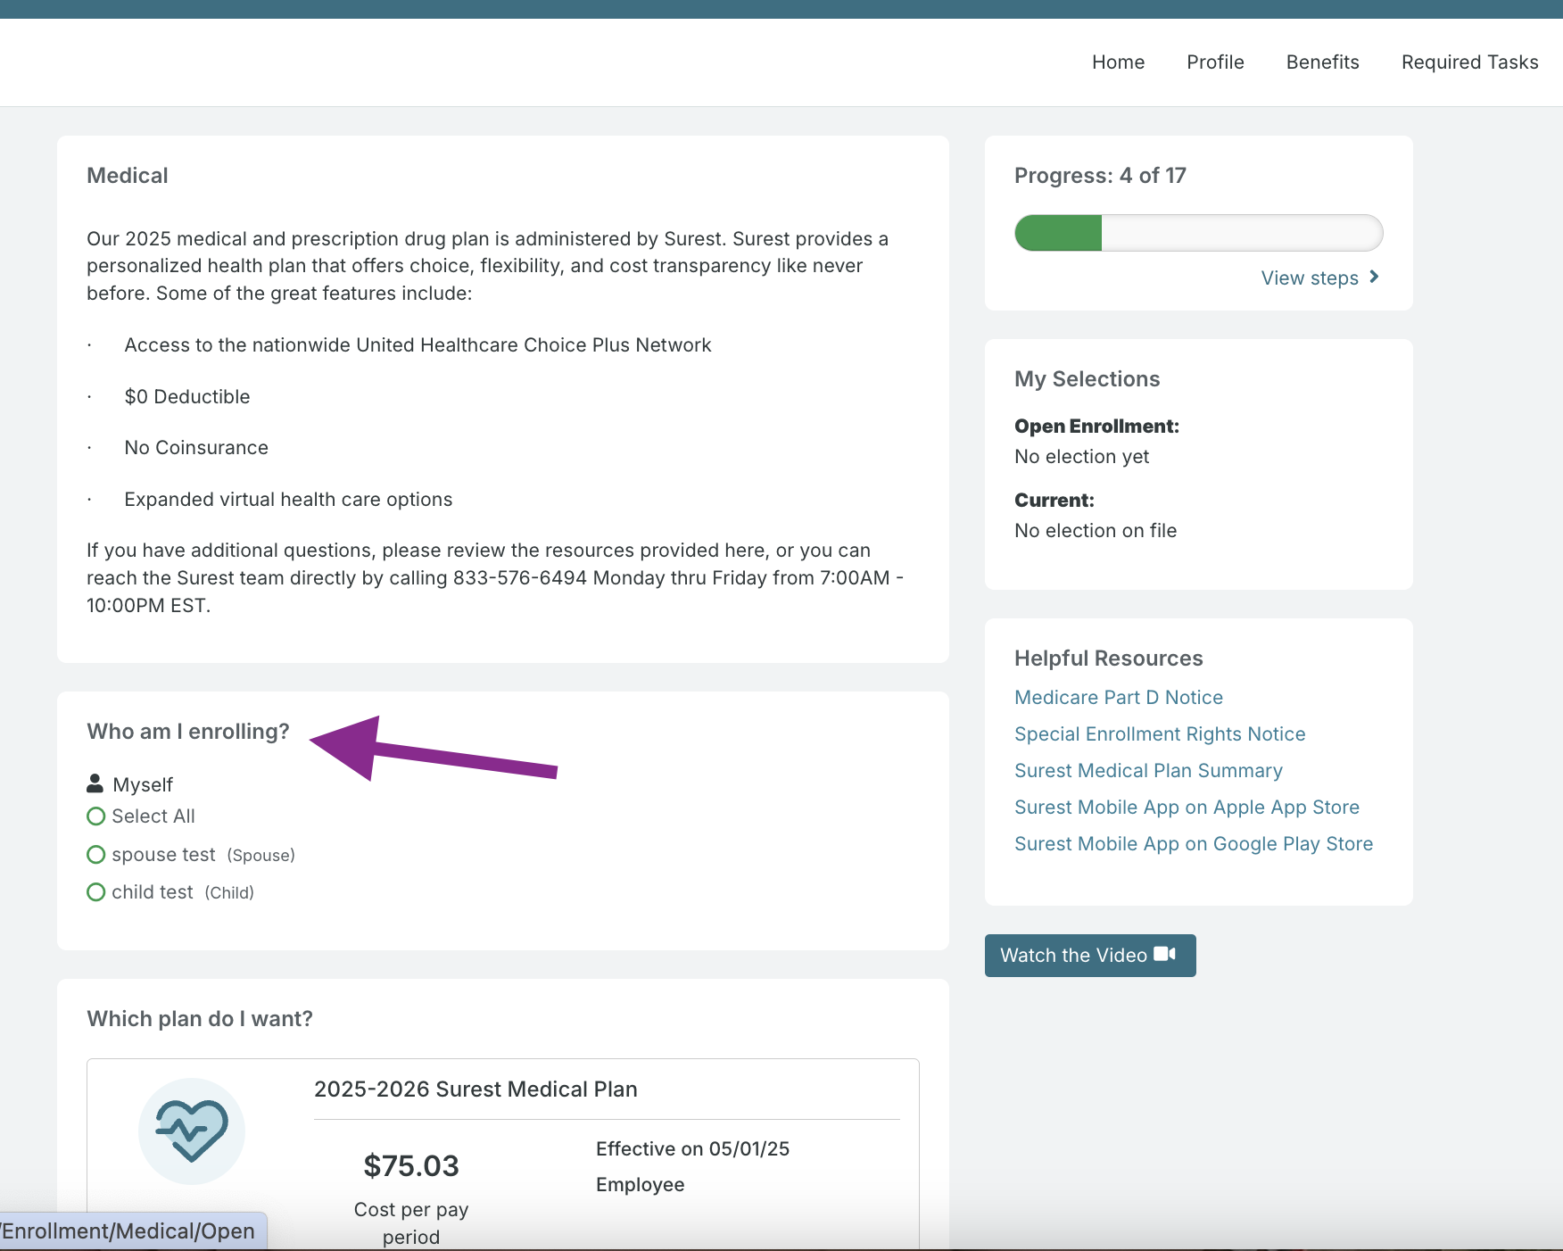Open the Home menu item

click(x=1118, y=62)
